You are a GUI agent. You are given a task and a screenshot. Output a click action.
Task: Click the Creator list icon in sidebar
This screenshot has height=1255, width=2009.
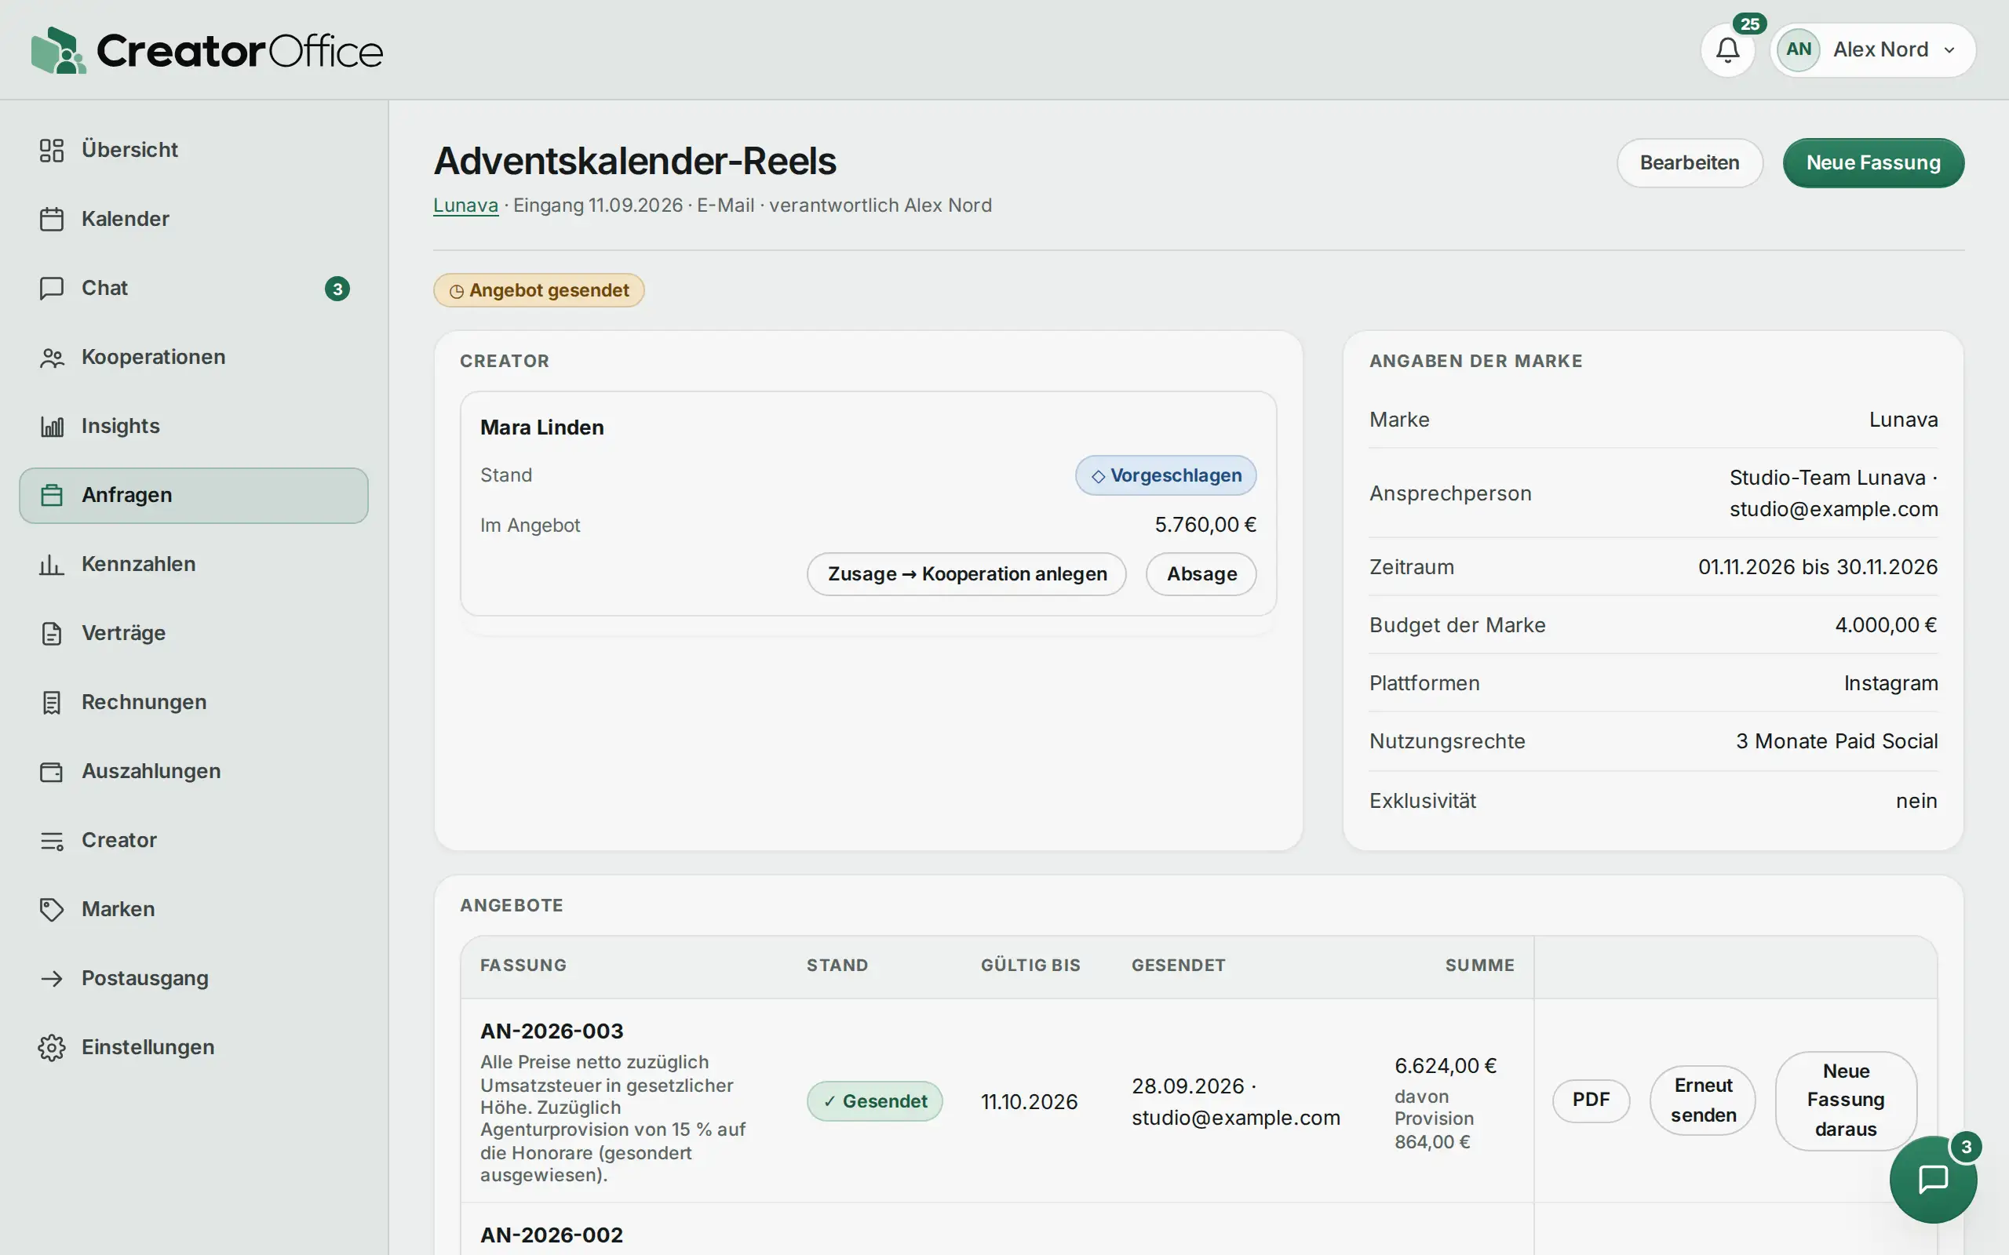coord(52,840)
